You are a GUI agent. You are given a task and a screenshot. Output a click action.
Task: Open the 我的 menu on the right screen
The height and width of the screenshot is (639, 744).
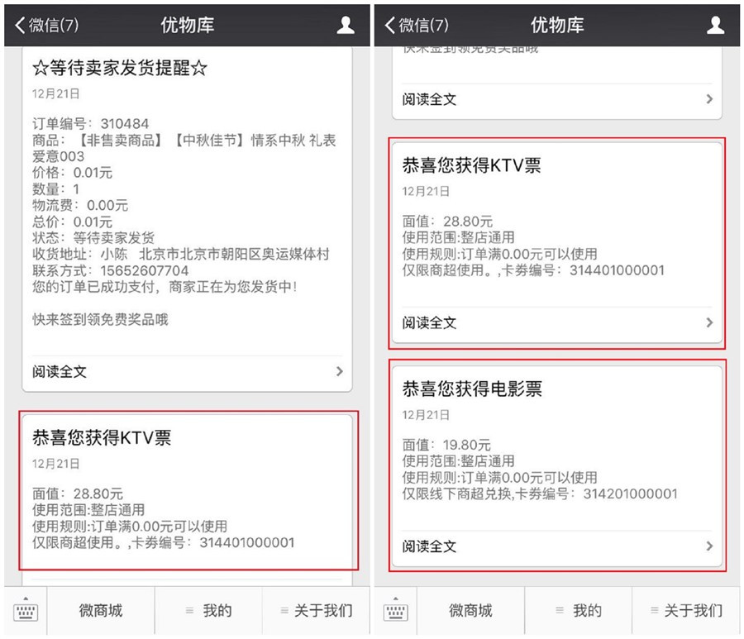[x=578, y=611]
